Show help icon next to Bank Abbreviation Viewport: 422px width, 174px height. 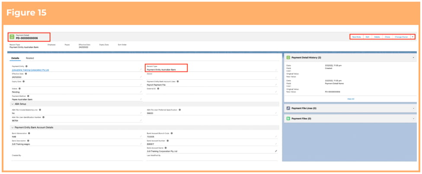29,133
